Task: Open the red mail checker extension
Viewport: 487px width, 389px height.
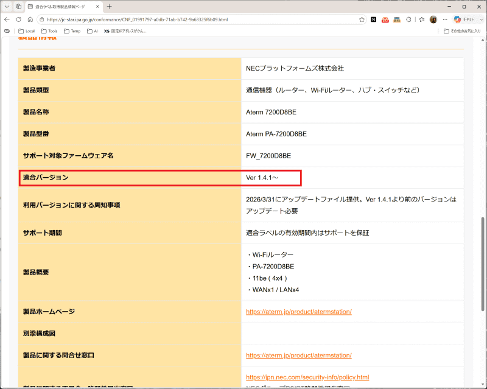Action: pyautogui.click(x=385, y=19)
